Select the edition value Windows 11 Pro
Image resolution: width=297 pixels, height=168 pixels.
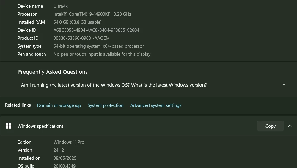(69, 142)
